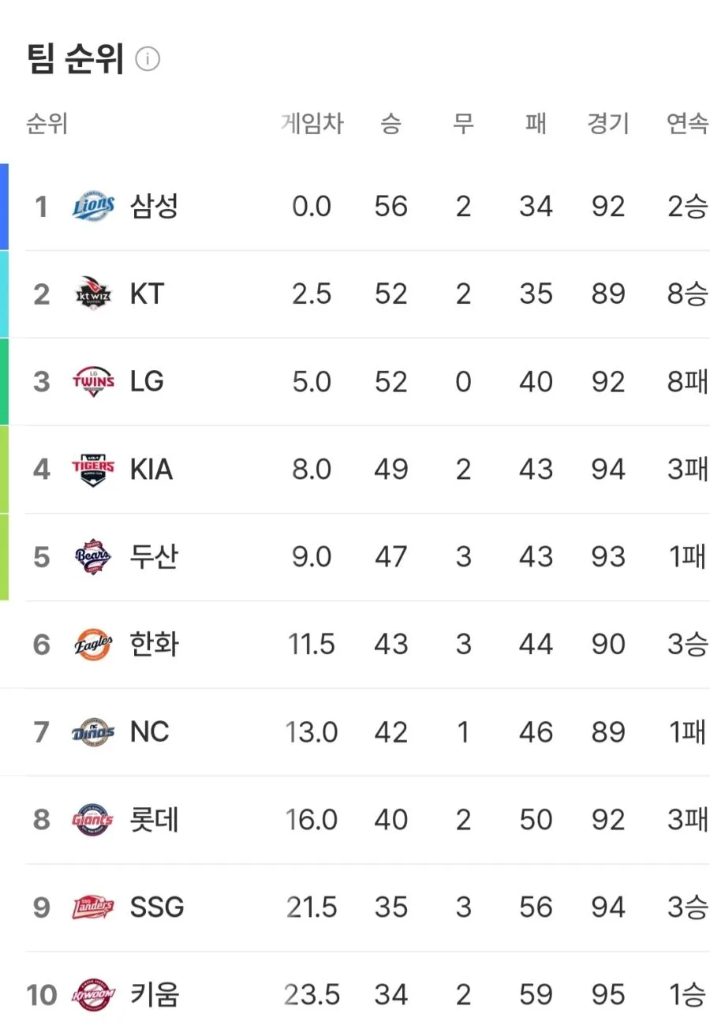Tap the 경기 column header
This screenshot has width=710, height=1036.
[x=608, y=124]
